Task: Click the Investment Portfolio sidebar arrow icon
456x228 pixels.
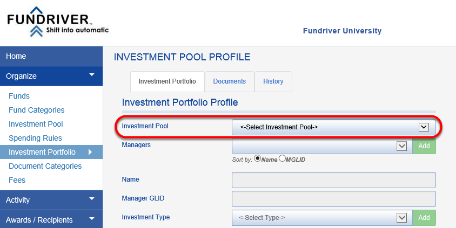Action: [90, 152]
